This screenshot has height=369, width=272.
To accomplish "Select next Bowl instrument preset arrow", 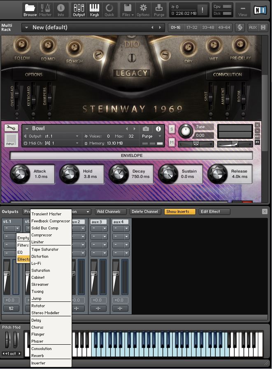I will click(x=135, y=129).
